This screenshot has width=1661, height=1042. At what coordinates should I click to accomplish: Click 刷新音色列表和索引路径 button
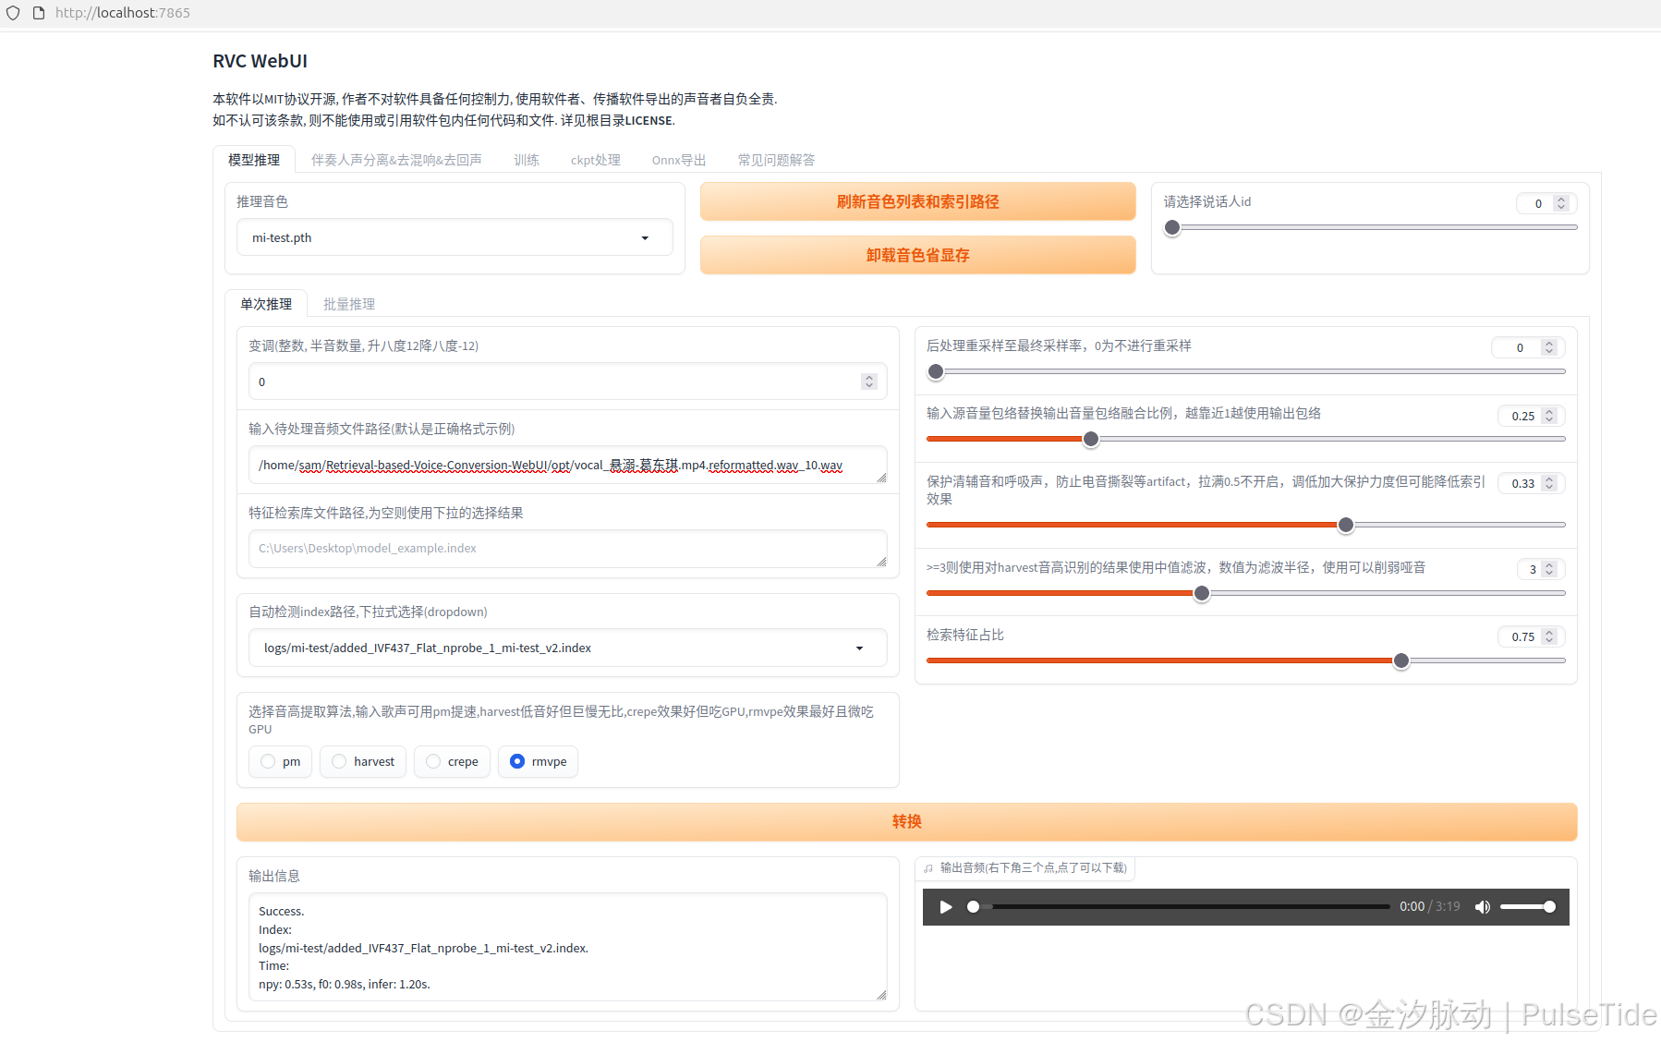[917, 201]
